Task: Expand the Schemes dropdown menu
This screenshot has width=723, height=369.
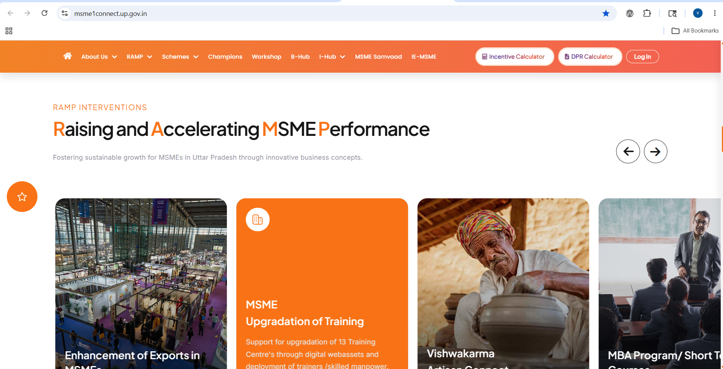Action: [x=180, y=57]
